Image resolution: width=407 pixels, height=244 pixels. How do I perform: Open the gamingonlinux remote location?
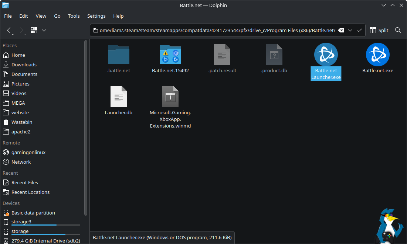(x=28, y=152)
